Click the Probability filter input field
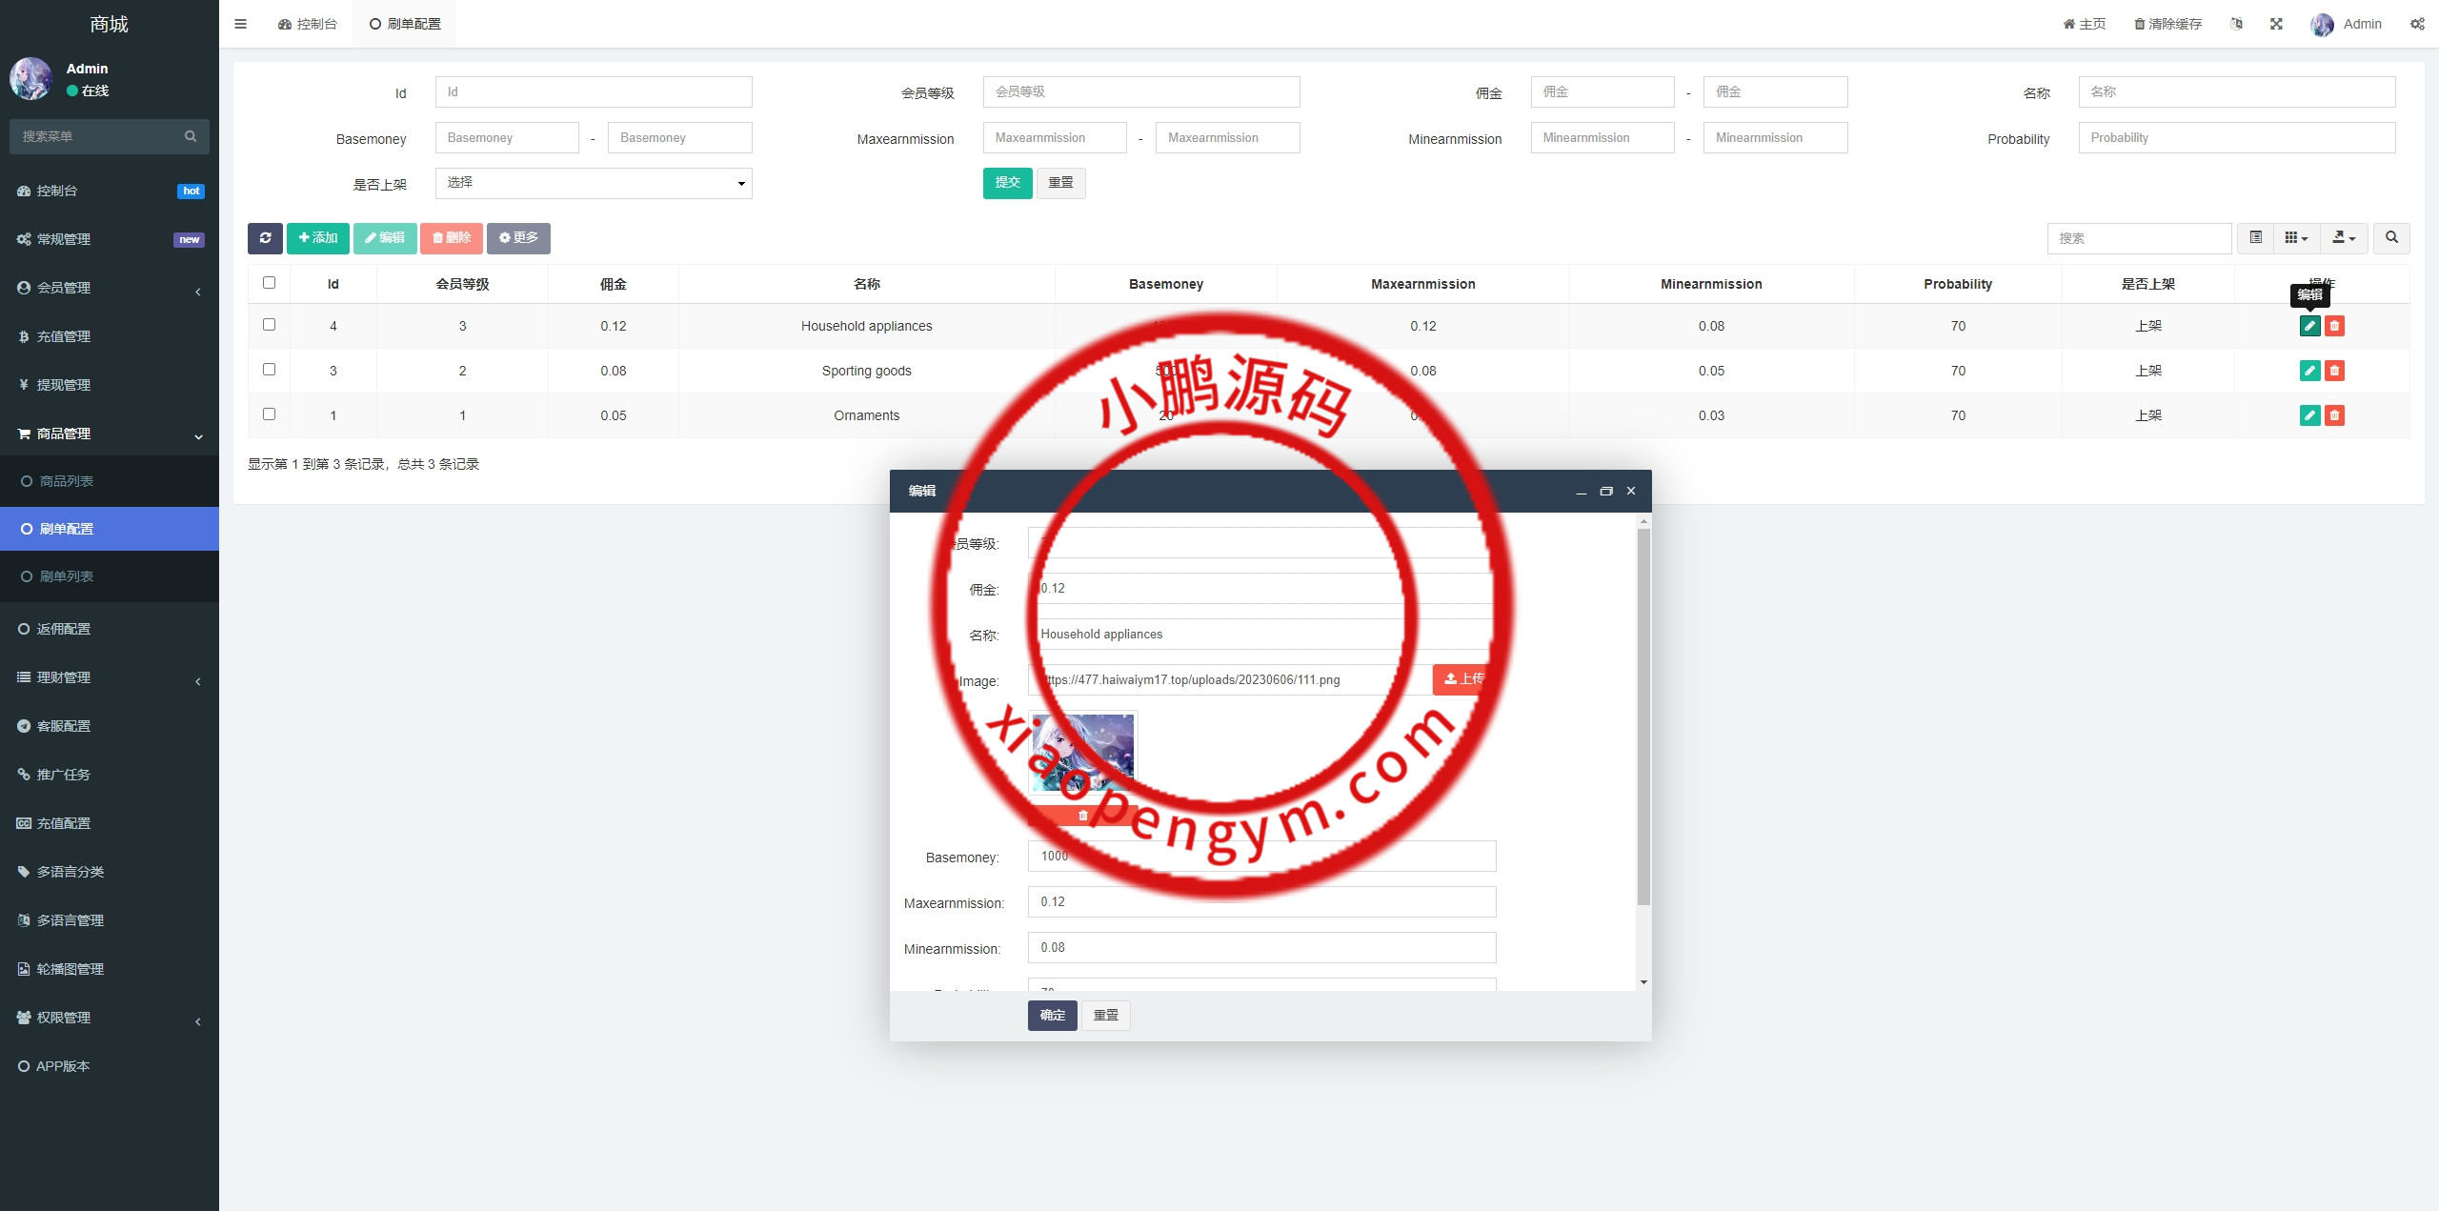Screen dimensions: 2439x1211 click(x=2237, y=137)
